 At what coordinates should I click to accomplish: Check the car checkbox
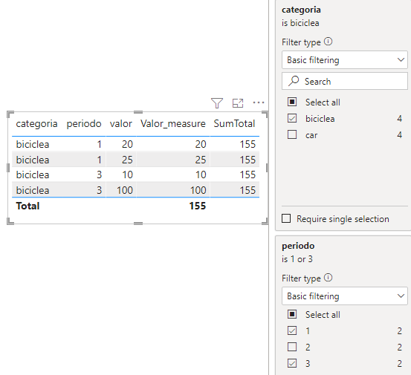[x=292, y=134]
